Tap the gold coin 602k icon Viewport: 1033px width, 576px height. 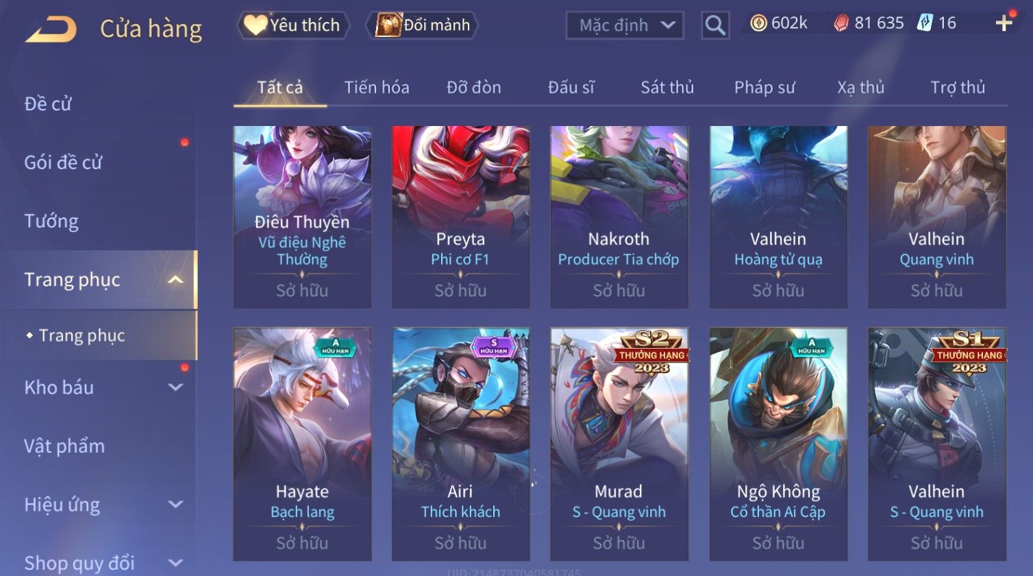758,23
